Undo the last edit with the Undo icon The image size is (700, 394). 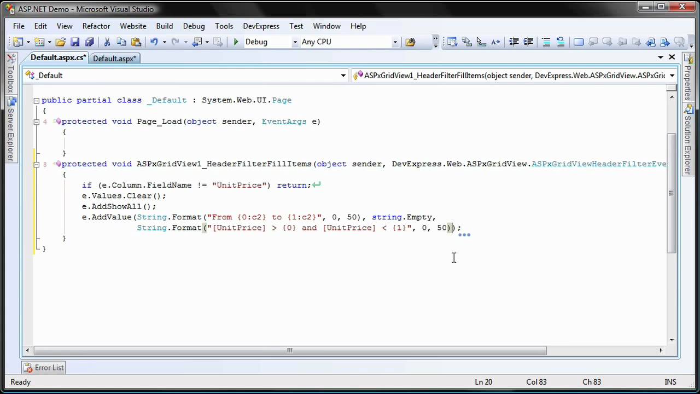pyautogui.click(x=154, y=42)
